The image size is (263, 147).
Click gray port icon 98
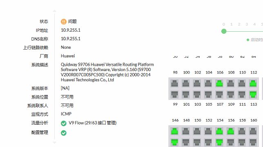tap(175, 83)
